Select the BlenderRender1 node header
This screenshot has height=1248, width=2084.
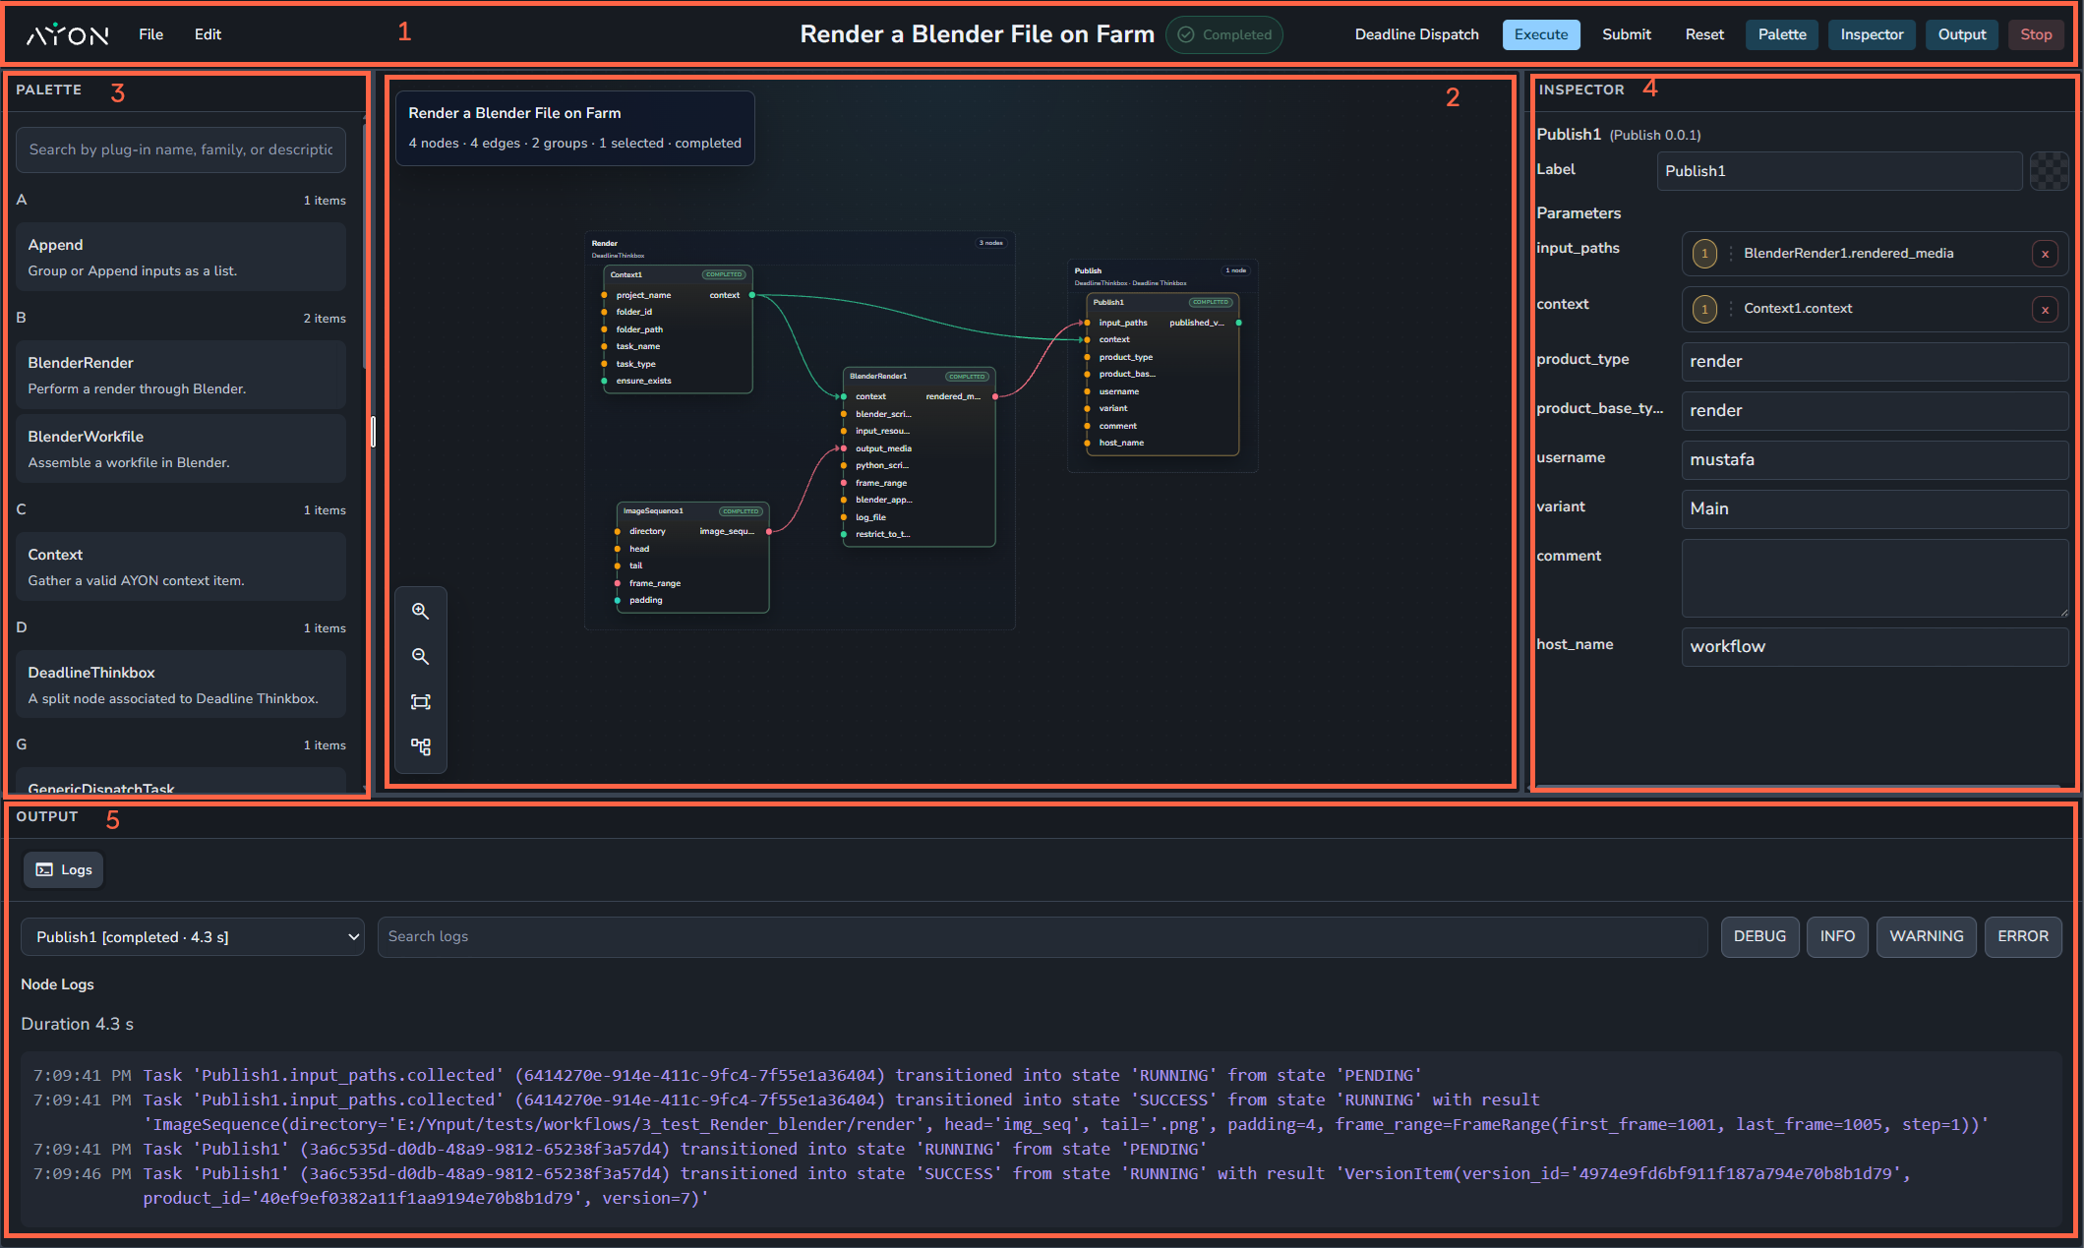(919, 377)
